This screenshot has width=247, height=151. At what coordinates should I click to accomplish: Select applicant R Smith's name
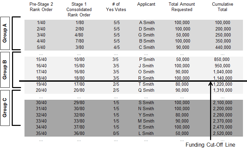click(147, 78)
